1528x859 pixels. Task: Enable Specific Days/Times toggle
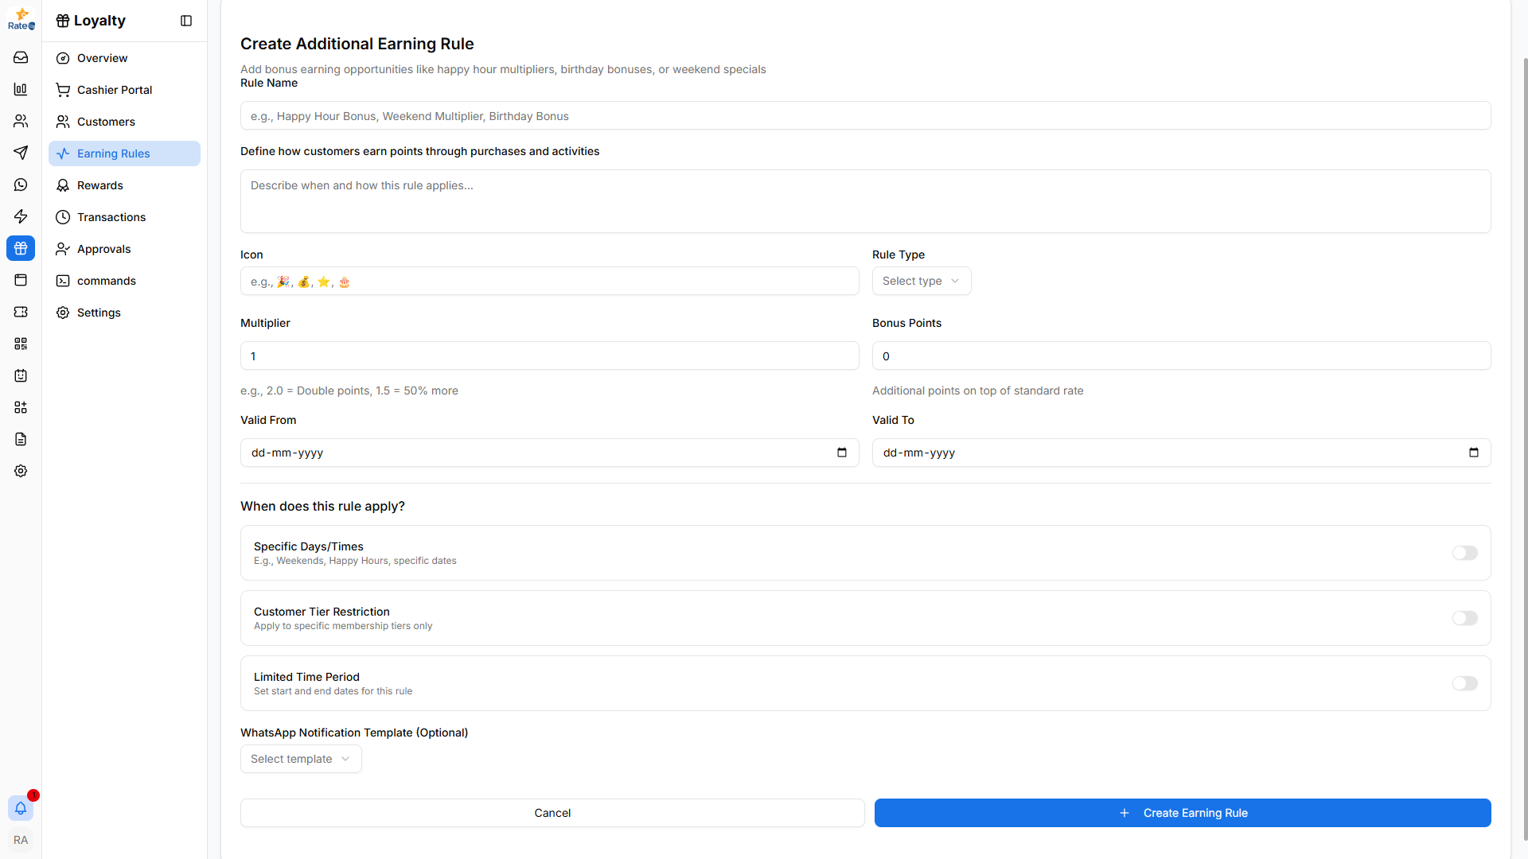(1465, 553)
